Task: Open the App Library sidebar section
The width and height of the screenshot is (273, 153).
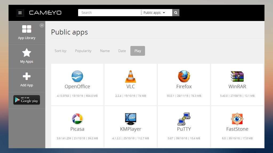Action: tap(27, 33)
